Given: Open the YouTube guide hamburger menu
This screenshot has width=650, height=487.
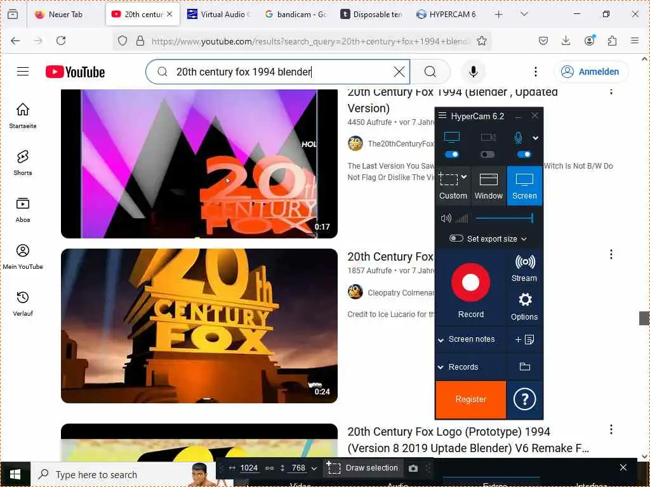Looking at the screenshot, I should pyautogui.click(x=23, y=72).
